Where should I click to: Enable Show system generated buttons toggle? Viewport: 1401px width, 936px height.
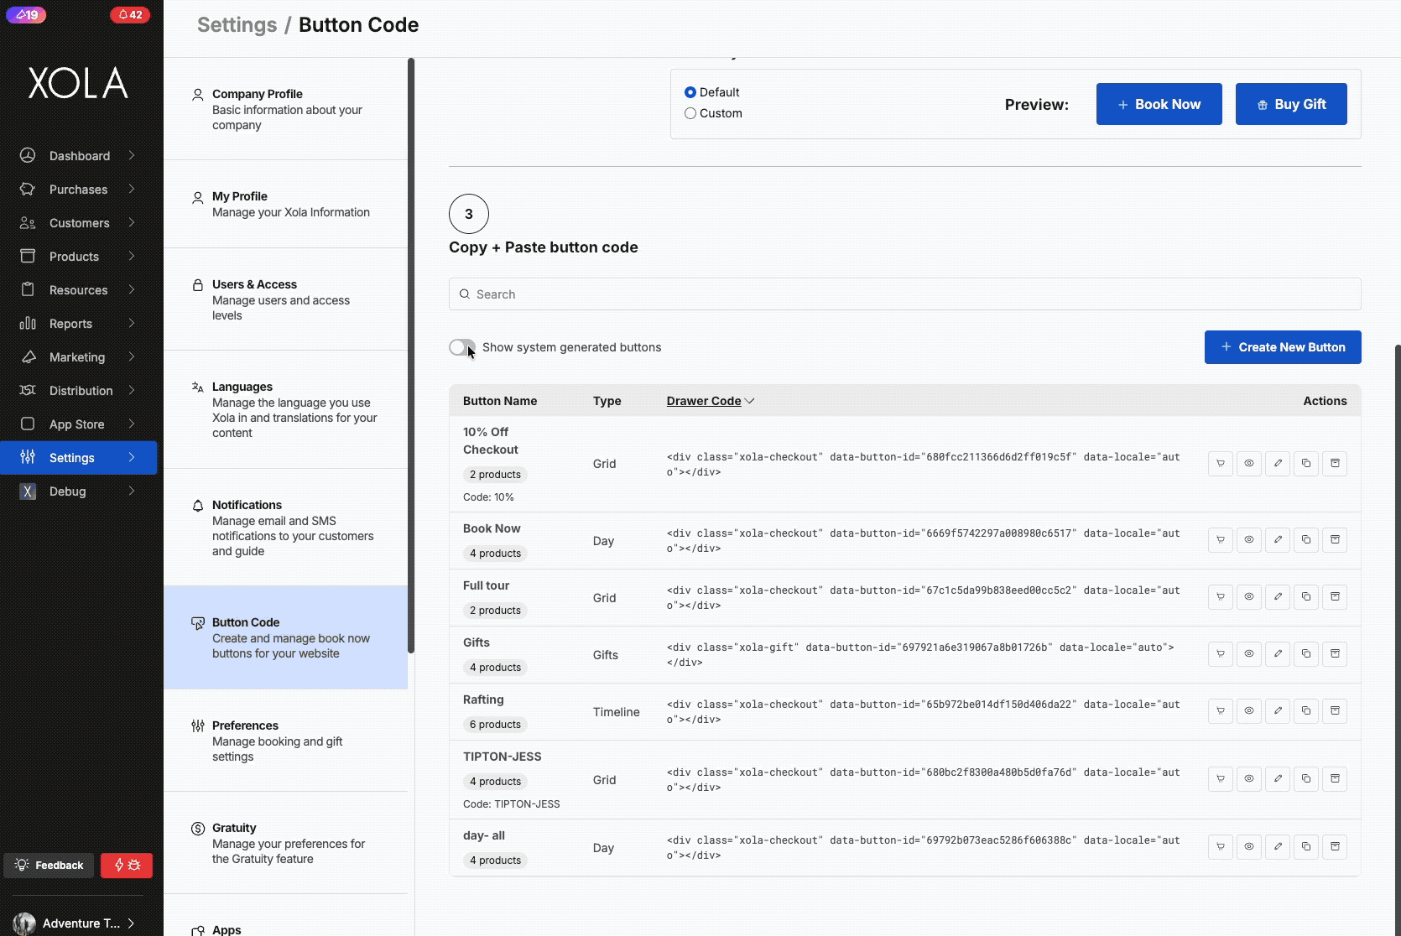(461, 347)
